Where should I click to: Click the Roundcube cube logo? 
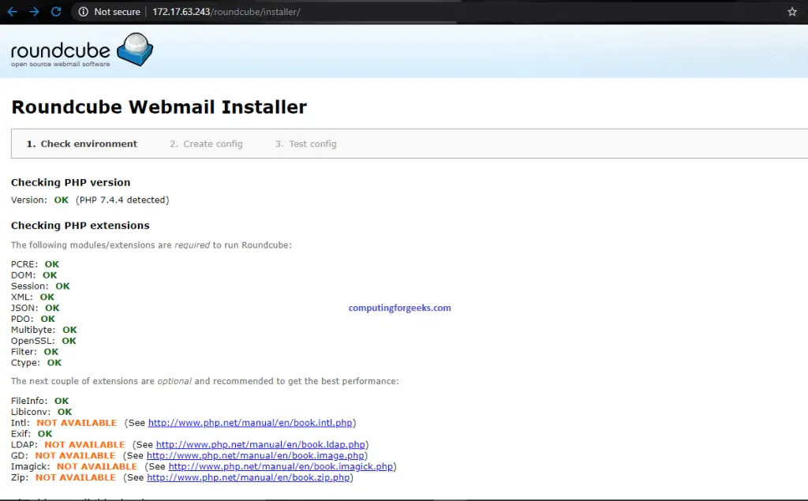pyautogui.click(x=135, y=50)
